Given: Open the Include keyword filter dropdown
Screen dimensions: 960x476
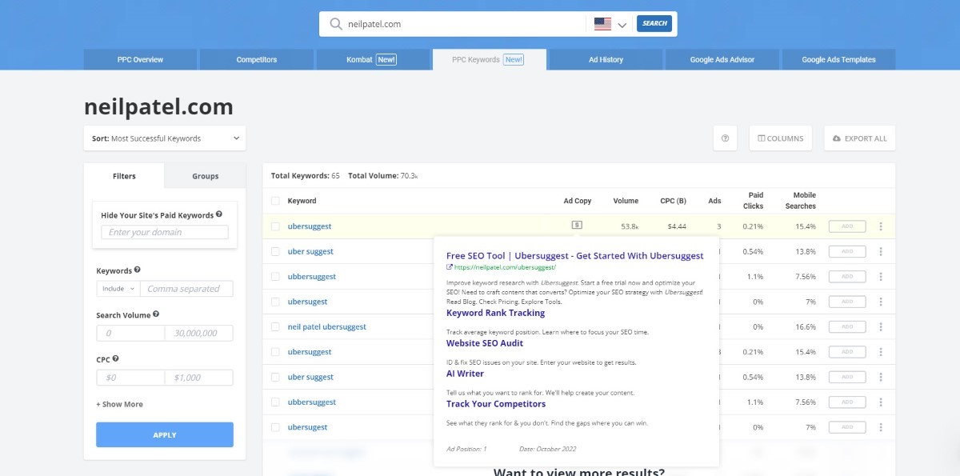Looking at the screenshot, I should (x=118, y=289).
